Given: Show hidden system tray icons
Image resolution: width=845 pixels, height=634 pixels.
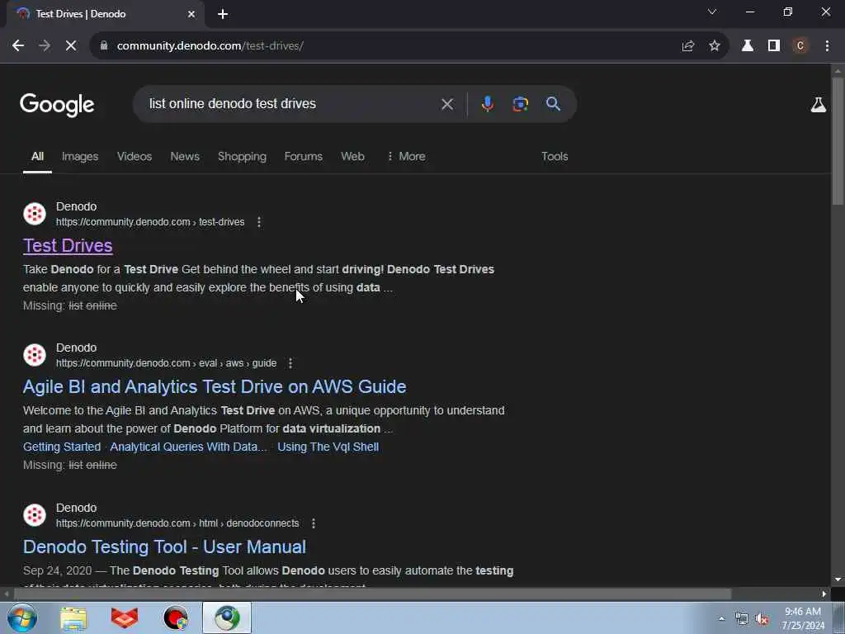Looking at the screenshot, I should point(721,618).
